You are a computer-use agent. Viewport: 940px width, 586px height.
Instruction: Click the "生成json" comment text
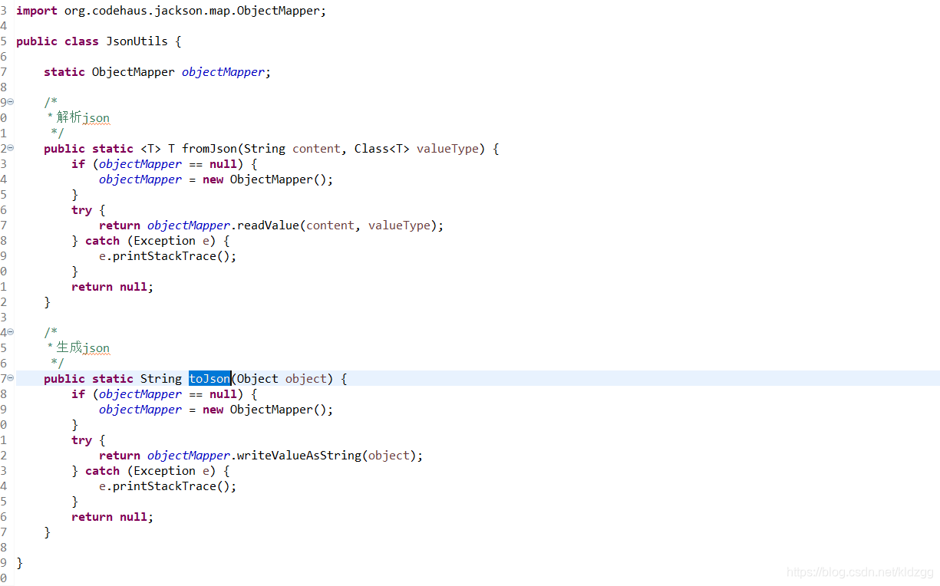click(x=83, y=348)
